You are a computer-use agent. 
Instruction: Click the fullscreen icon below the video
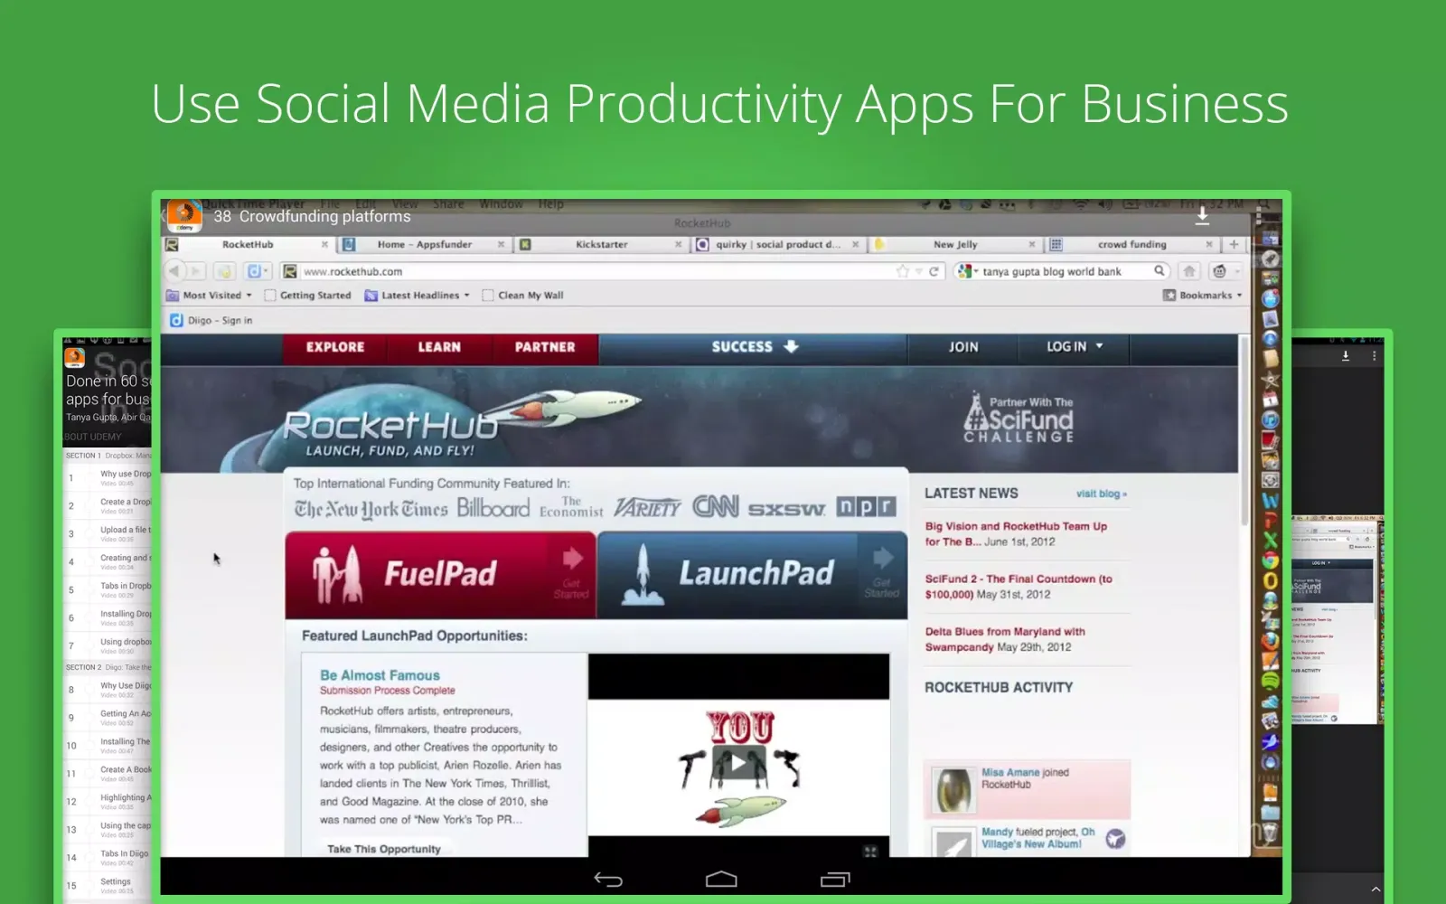click(870, 852)
